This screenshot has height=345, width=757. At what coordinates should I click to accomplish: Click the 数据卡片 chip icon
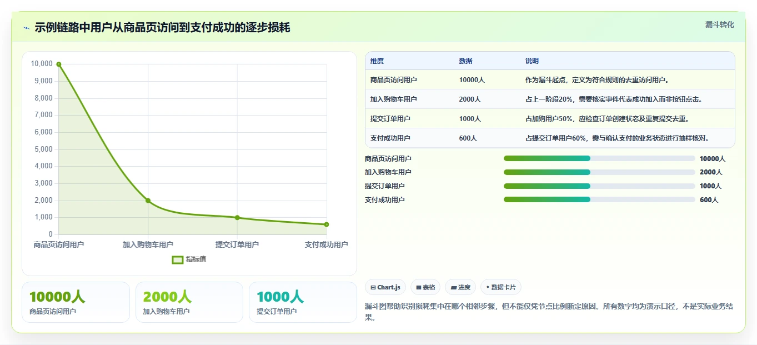click(488, 288)
